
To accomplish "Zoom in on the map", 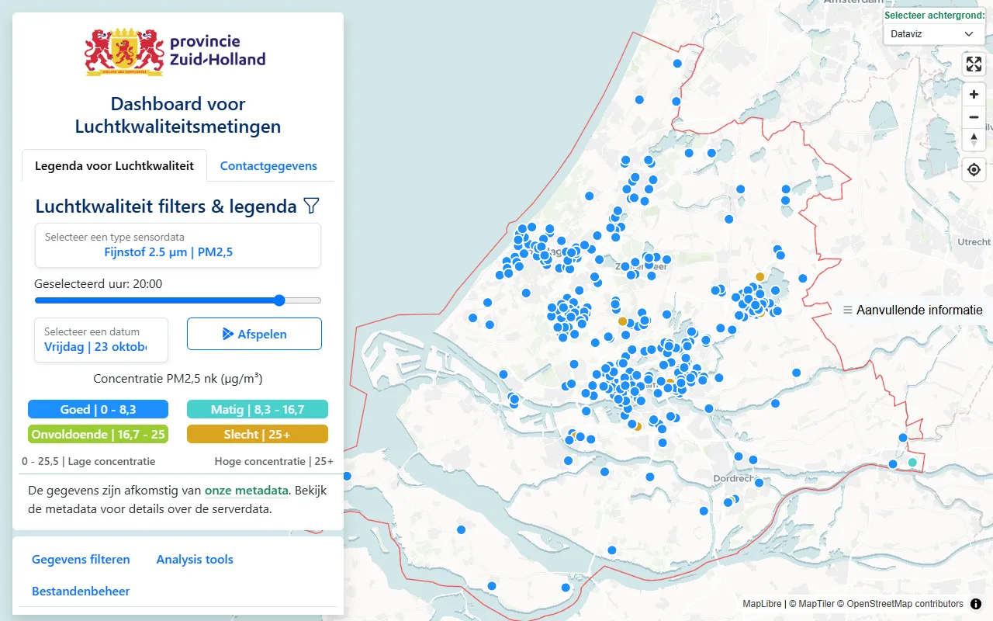I will [x=974, y=95].
